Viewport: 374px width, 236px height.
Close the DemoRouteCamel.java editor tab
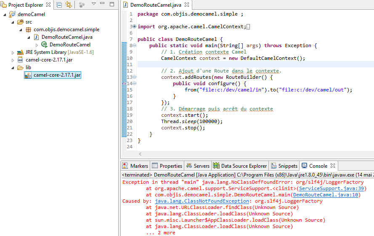point(187,5)
